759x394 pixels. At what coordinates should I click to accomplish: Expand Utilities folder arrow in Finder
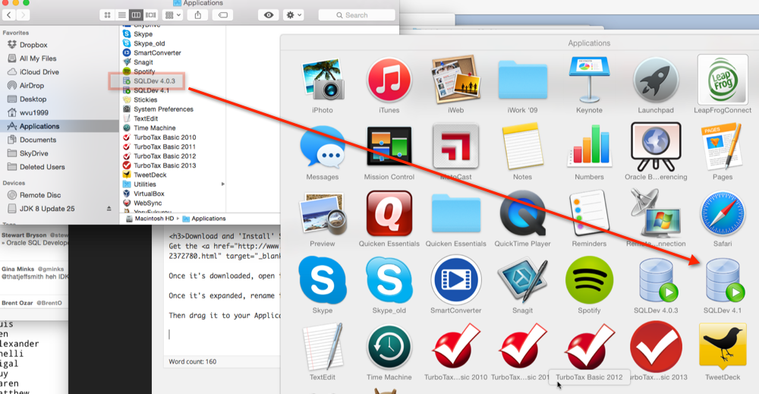click(222, 184)
